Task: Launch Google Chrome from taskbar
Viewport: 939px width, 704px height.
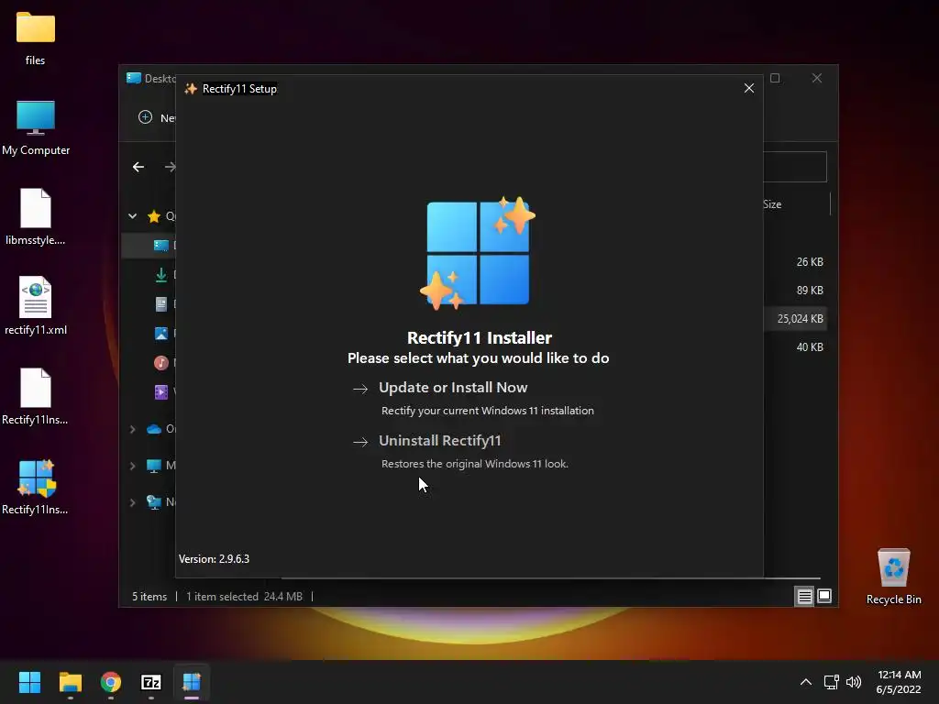Action: [111, 682]
